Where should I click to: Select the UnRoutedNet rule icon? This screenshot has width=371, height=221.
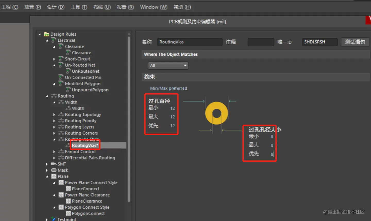tap(68, 71)
